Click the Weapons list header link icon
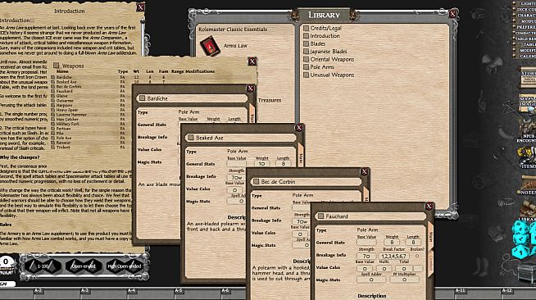The image size is (536, 300). pyautogui.click(x=56, y=66)
